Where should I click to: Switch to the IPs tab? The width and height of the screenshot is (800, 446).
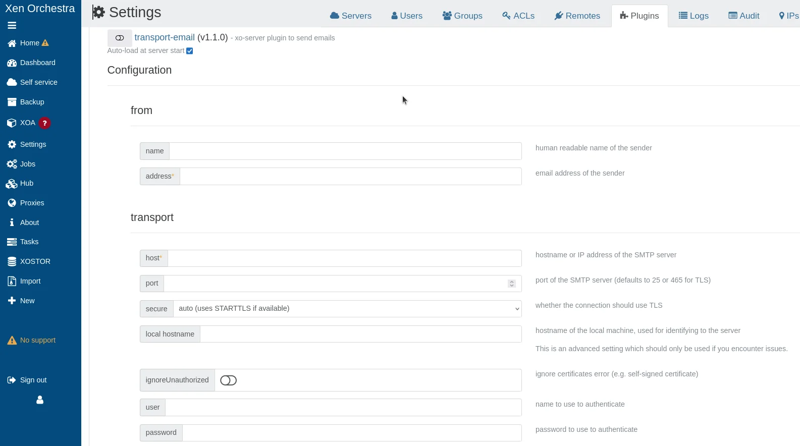788,16
